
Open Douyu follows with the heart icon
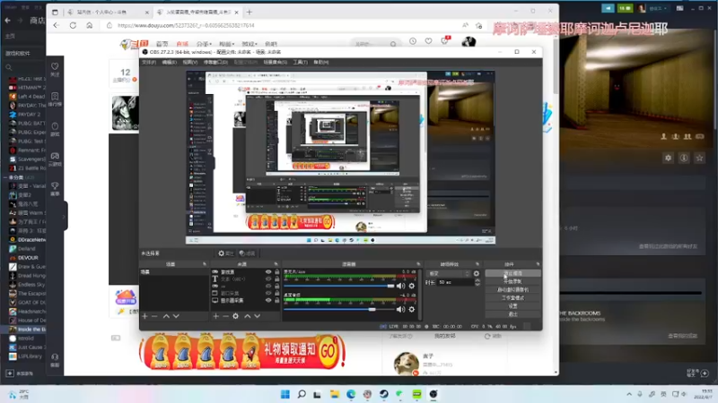coord(429,41)
